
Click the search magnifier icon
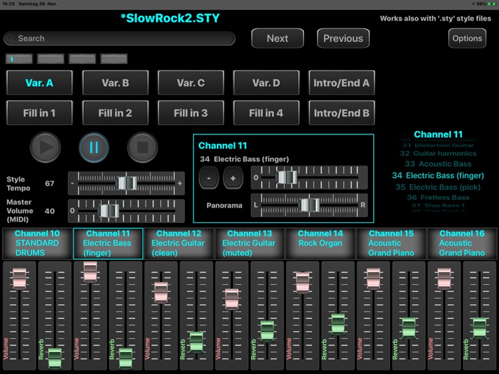point(10,39)
